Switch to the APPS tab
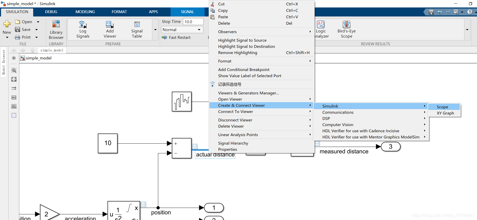Image resolution: width=477 pixels, height=220 pixels. 153,12
